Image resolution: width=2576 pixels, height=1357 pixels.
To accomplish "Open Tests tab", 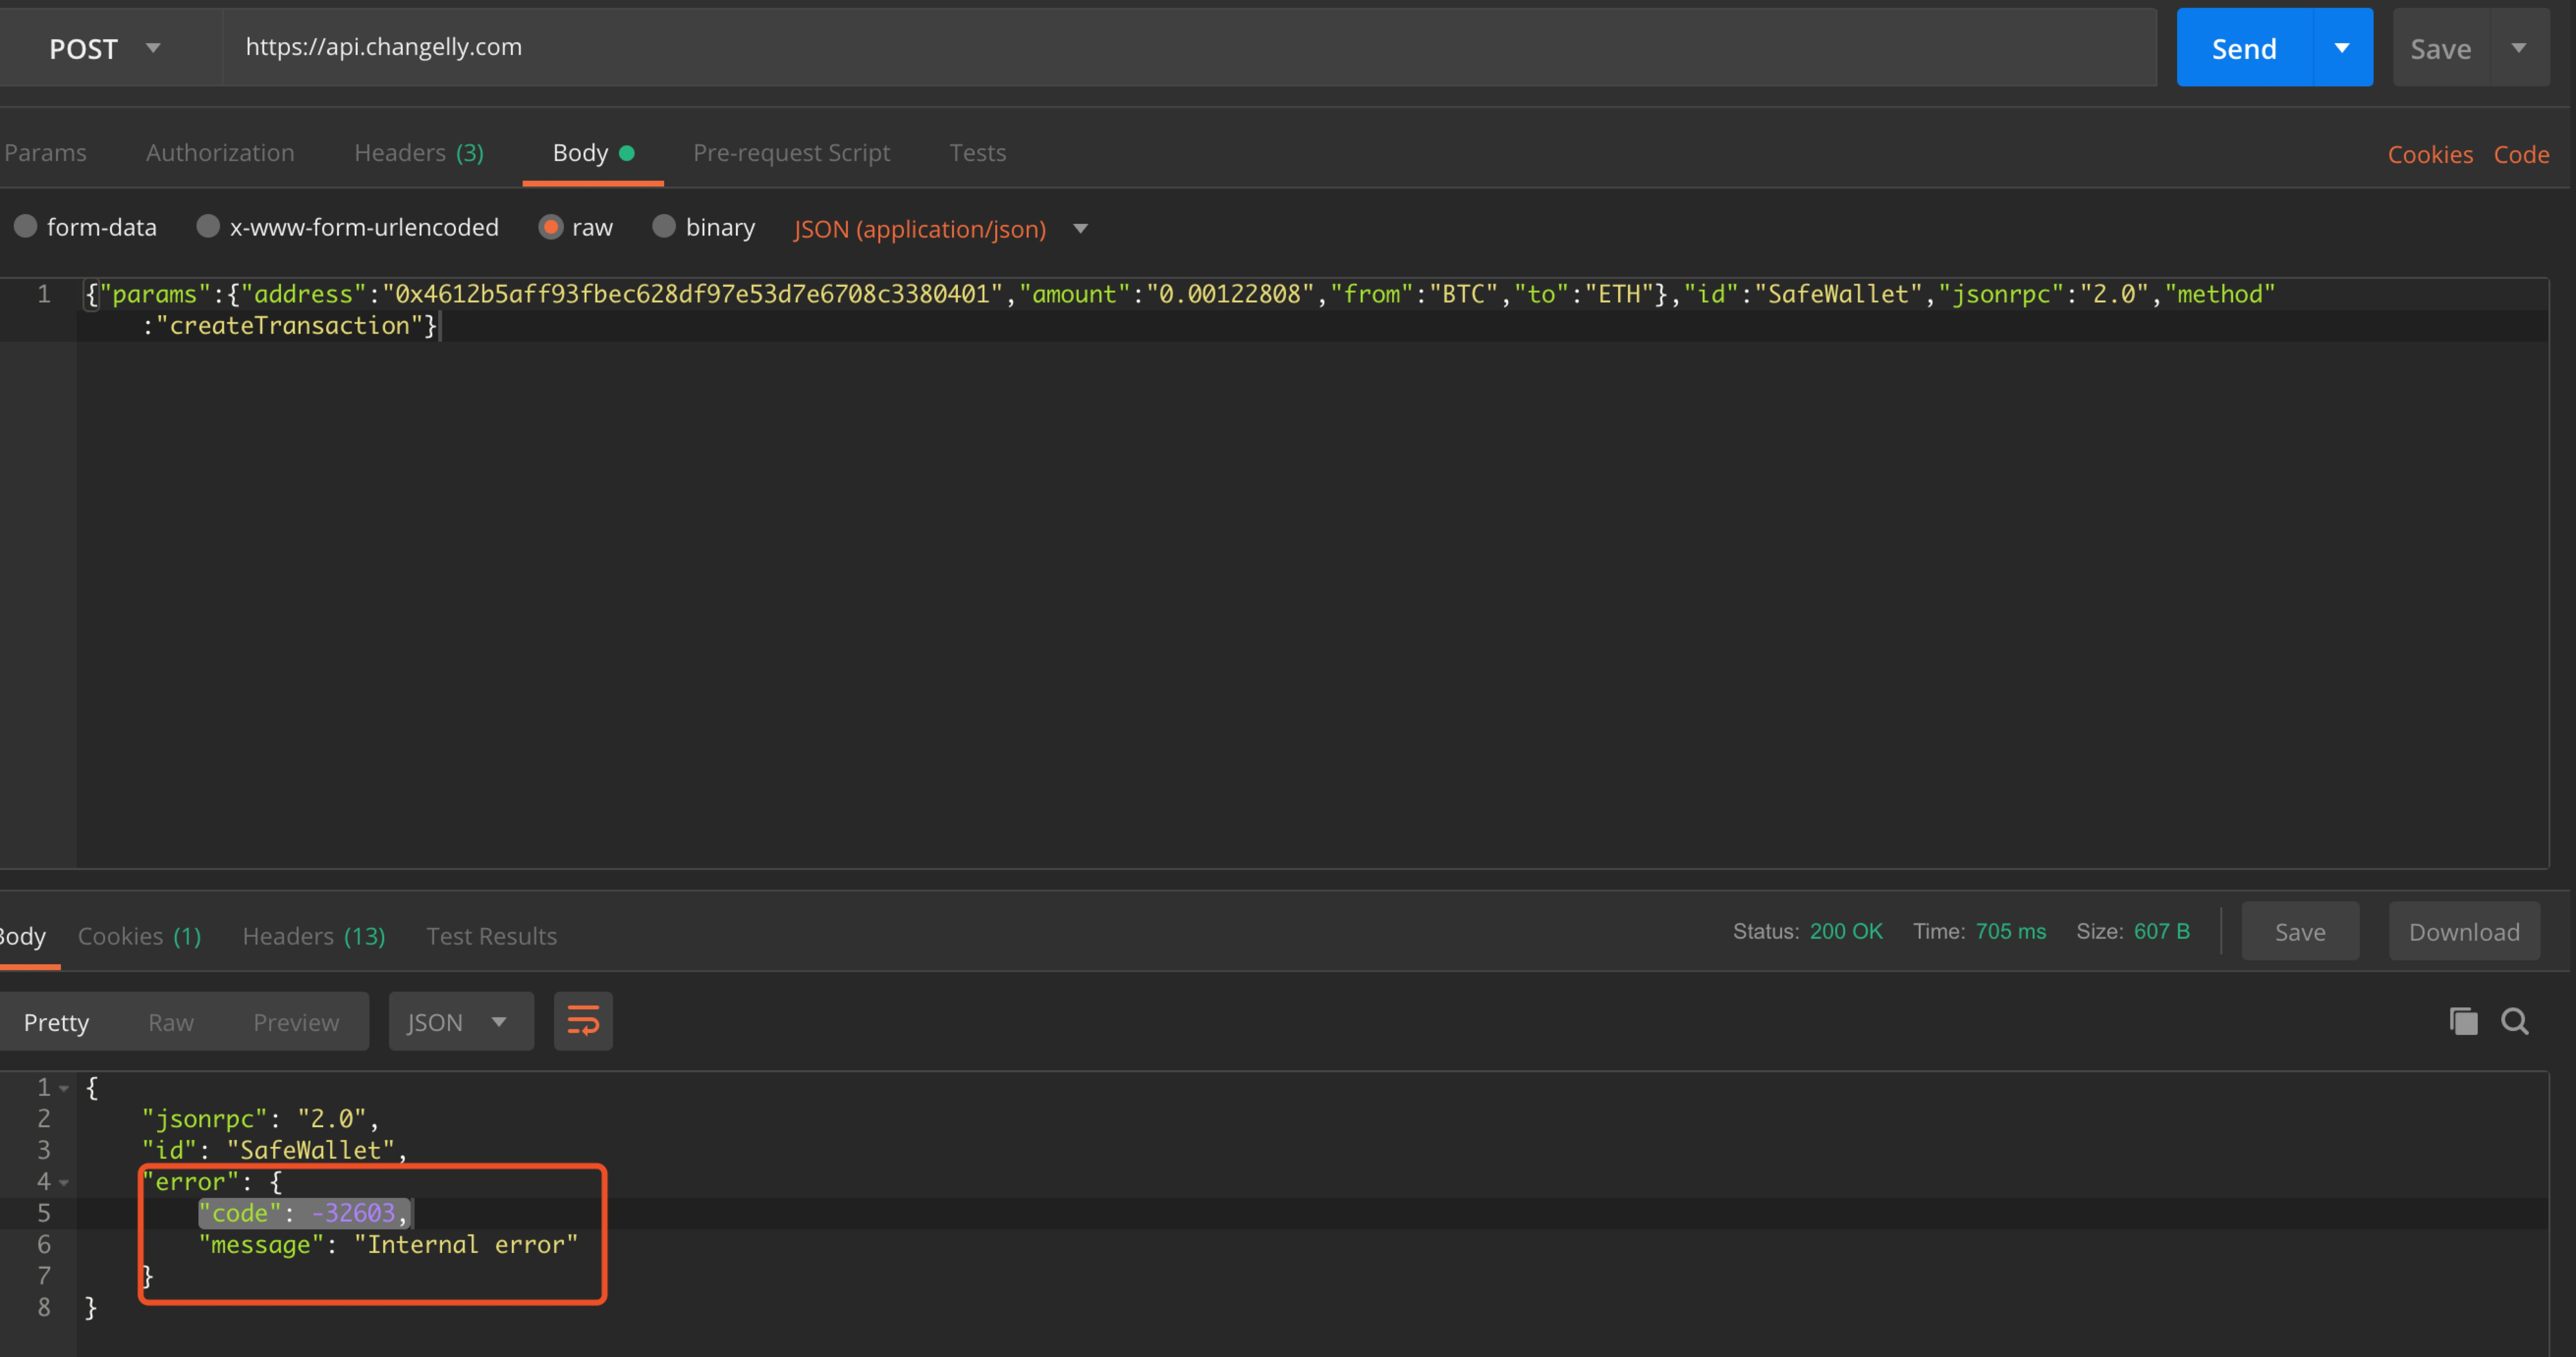I will click(x=977, y=153).
